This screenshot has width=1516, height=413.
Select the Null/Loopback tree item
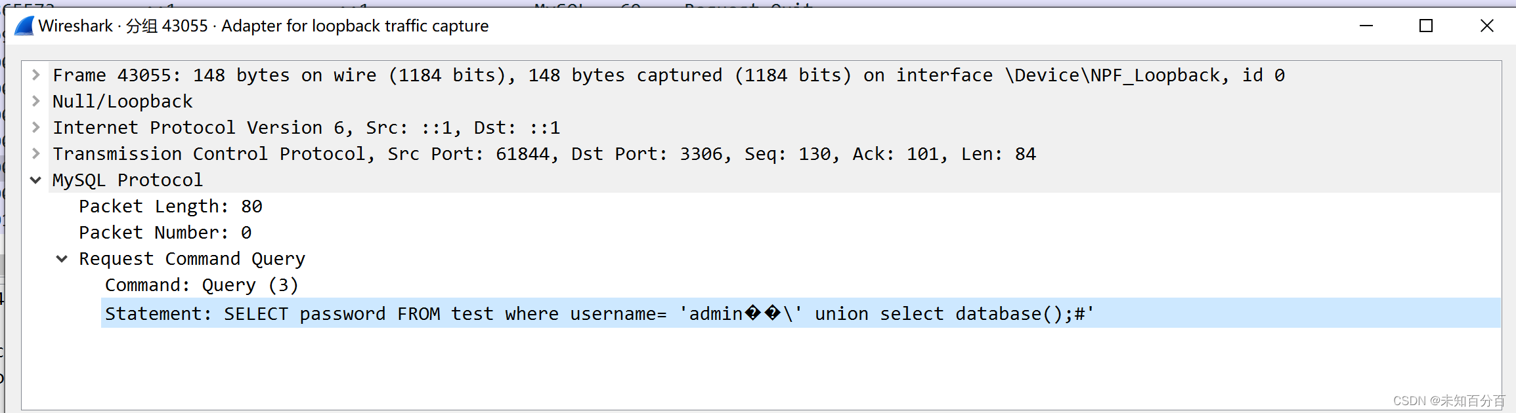pos(122,101)
